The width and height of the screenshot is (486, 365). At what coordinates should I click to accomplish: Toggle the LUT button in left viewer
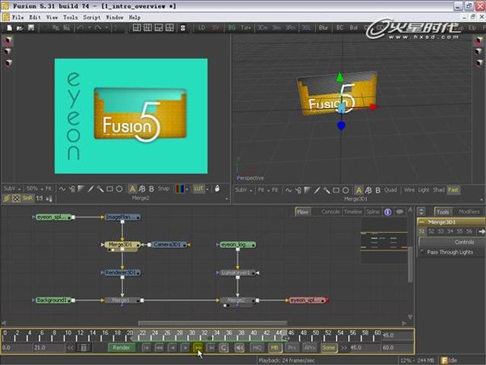198,189
